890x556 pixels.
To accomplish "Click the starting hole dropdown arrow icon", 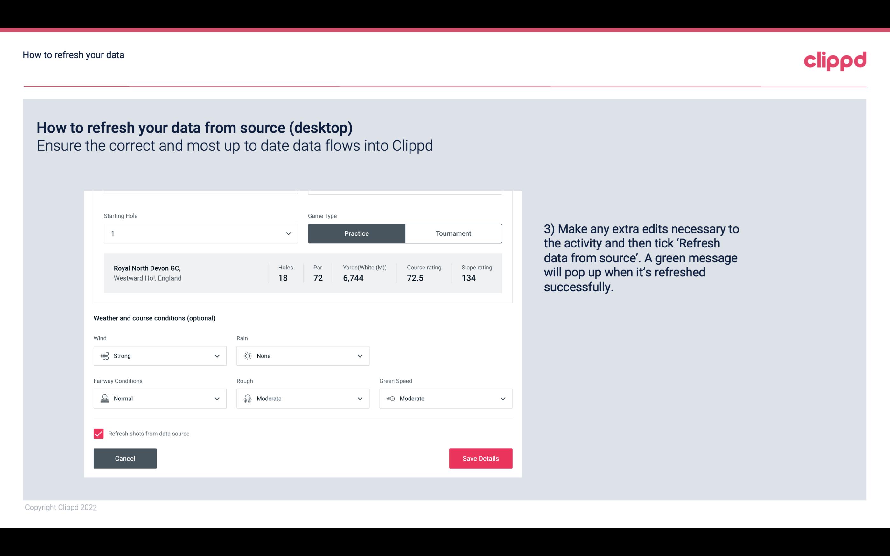I will [x=287, y=233].
